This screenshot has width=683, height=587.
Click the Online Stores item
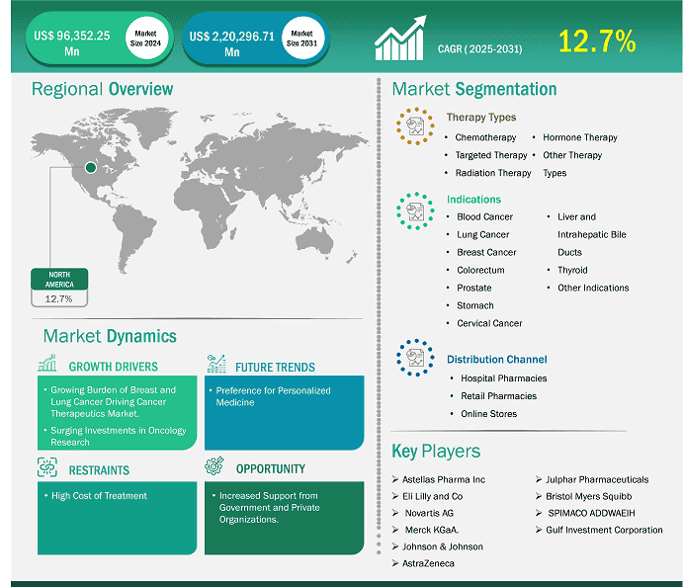pos(489,414)
